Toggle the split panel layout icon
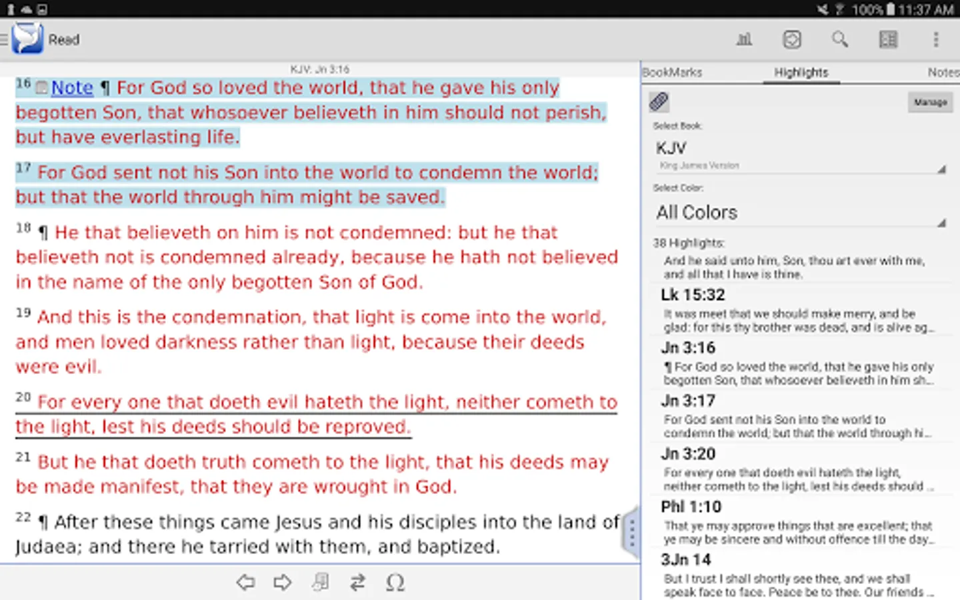Screen dimensions: 960x600 coord(888,39)
